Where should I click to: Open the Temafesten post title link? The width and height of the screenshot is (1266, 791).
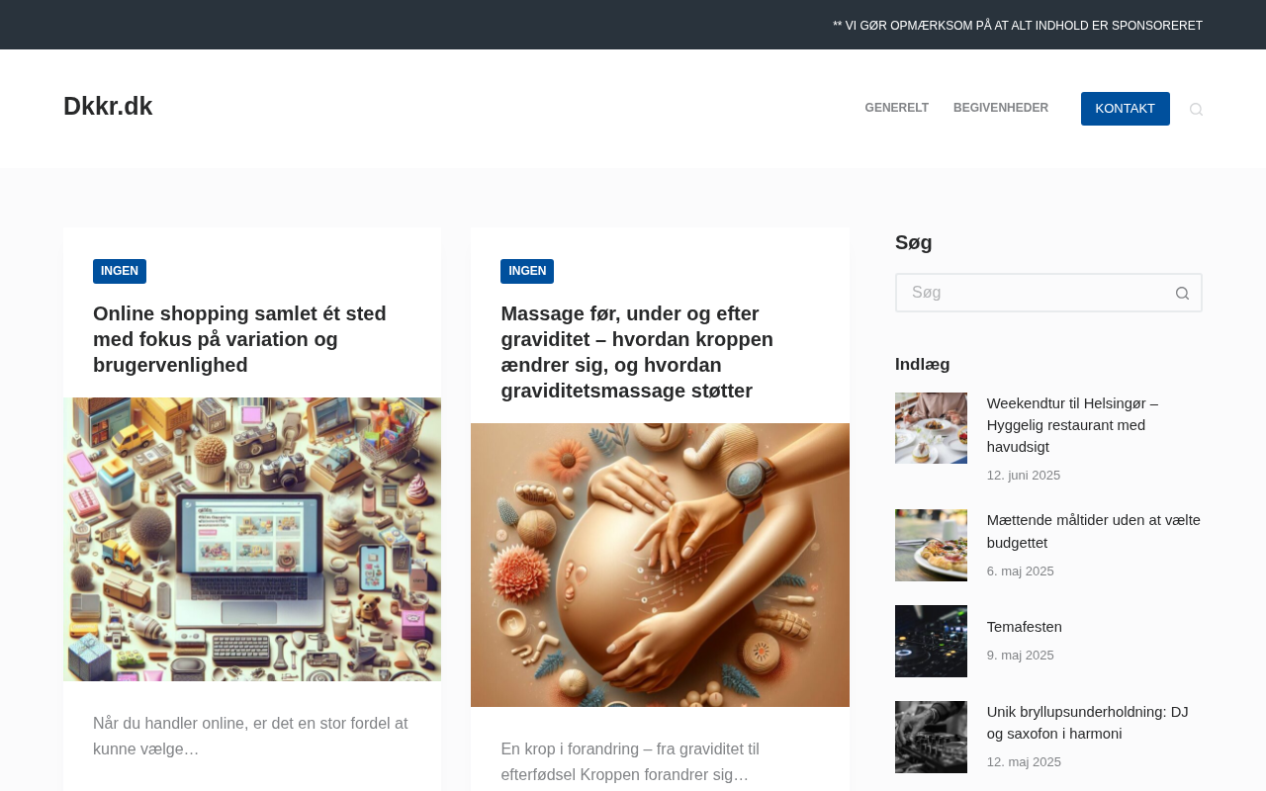(x=1025, y=627)
